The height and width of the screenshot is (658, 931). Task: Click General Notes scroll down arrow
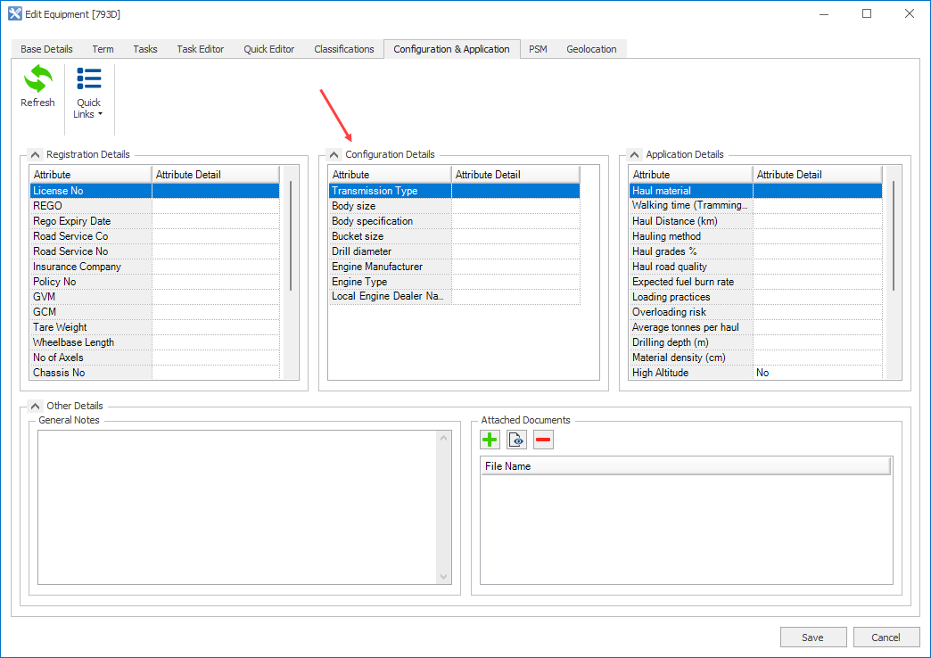(x=443, y=577)
